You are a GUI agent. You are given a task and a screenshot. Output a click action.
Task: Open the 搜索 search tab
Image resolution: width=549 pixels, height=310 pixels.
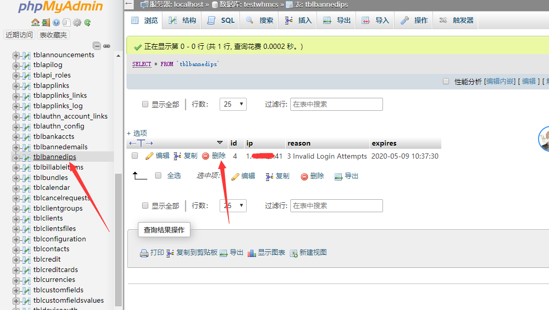point(259,21)
